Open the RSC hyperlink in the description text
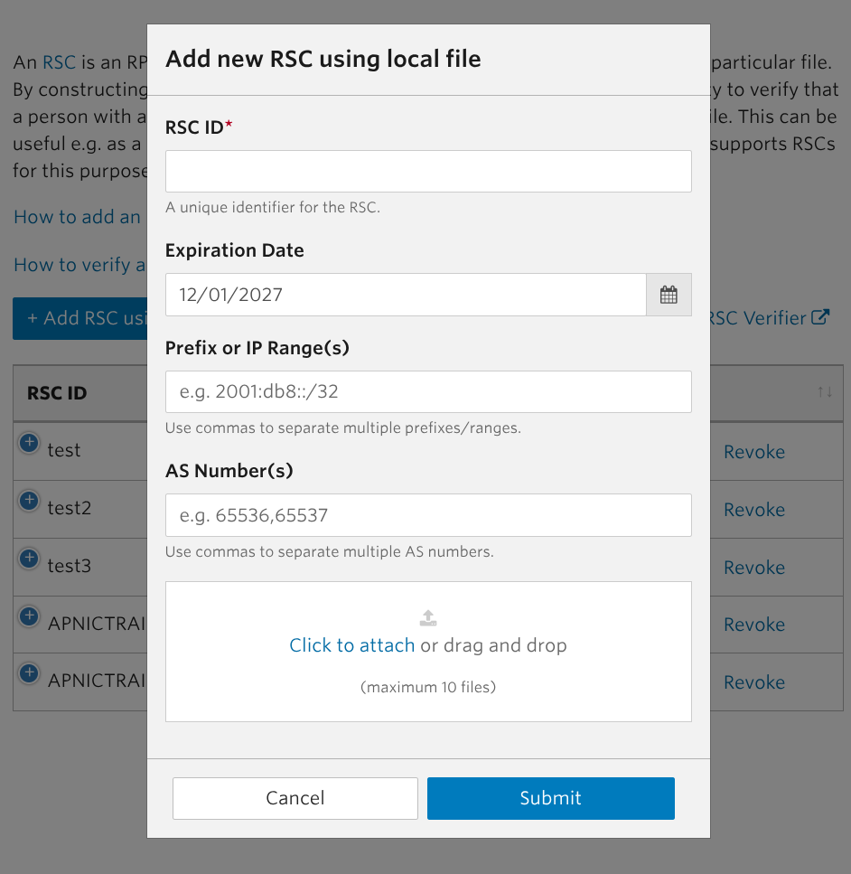Screen dimensions: 851x874 (x=57, y=62)
